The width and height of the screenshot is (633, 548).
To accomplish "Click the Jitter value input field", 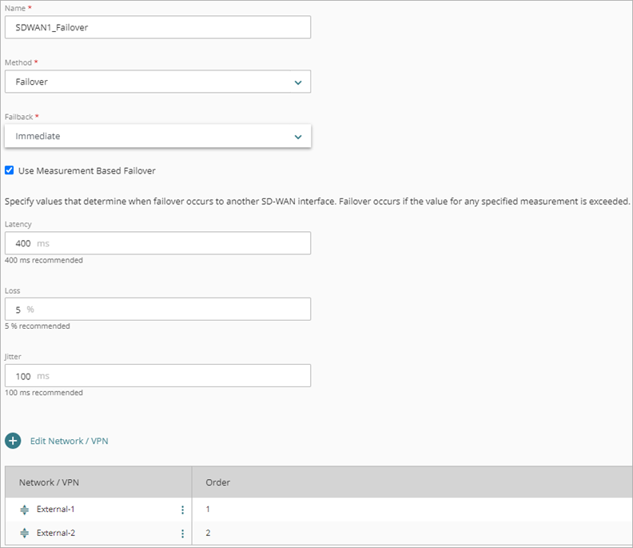I will 157,376.
